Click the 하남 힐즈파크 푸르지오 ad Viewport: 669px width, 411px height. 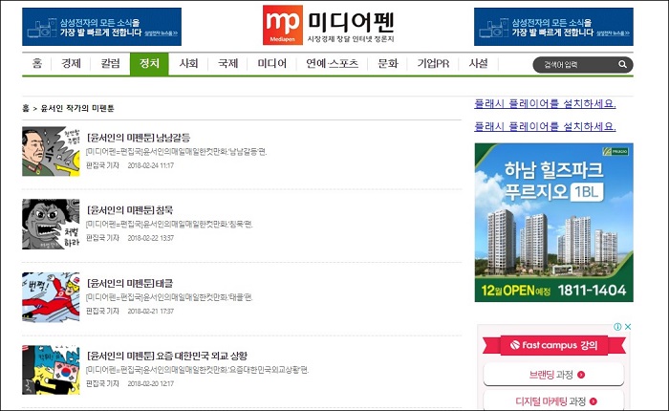[553, 223]
